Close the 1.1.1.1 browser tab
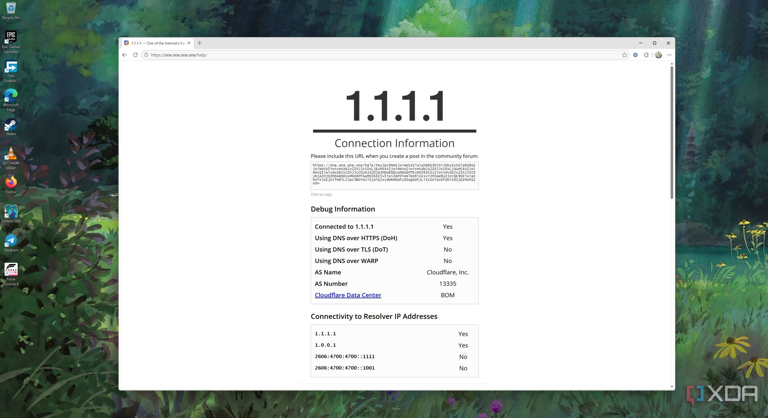The width and height of the screenshot is (768, 418). coord(189,43)
